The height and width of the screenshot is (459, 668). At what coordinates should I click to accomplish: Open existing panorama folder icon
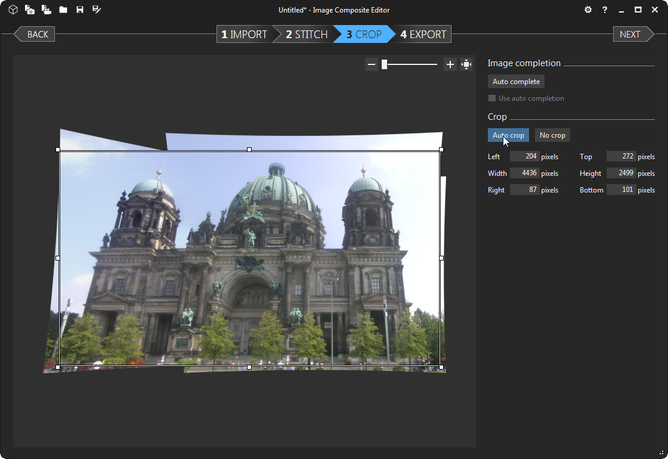[x=63, y=10]
